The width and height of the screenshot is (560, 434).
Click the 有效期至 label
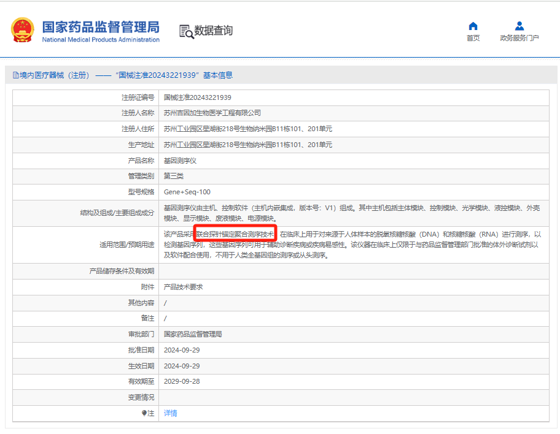point(141,381)
